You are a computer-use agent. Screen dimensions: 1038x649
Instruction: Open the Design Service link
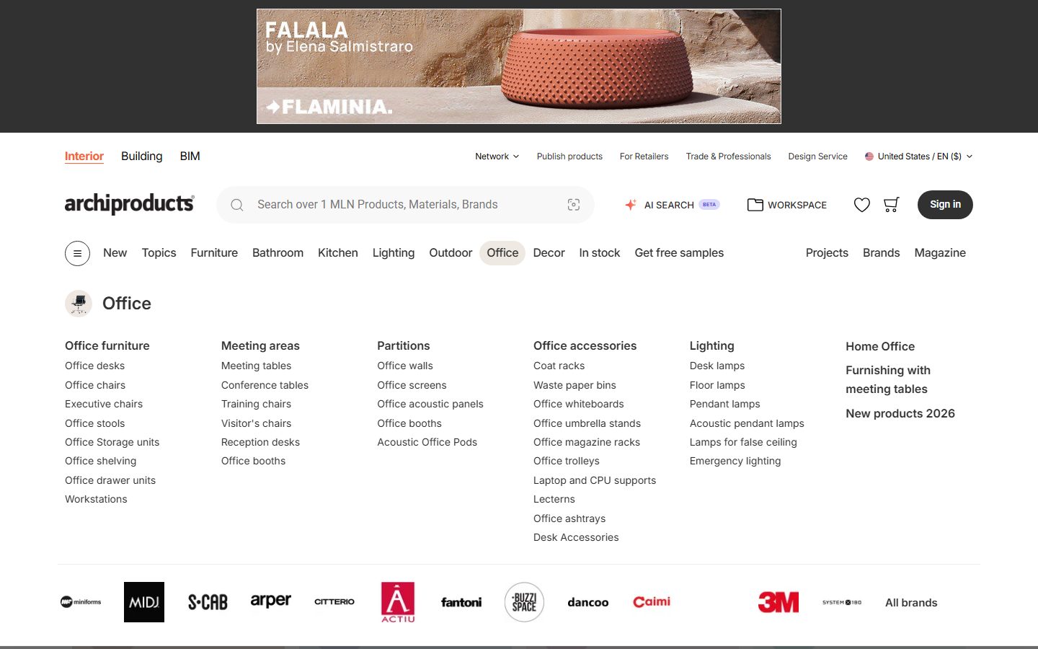(818, 156)
